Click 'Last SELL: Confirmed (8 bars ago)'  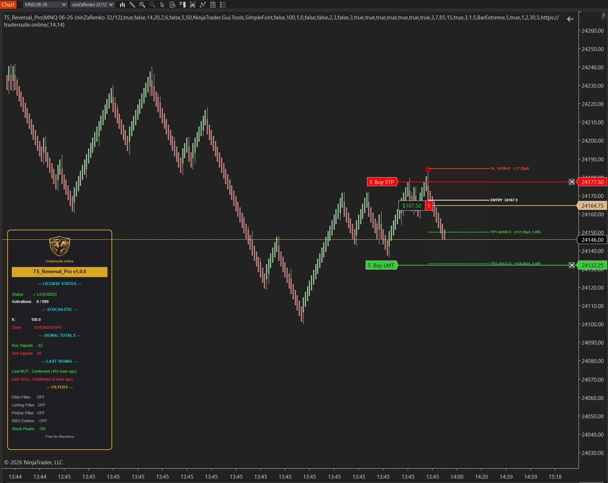(42, 379)
